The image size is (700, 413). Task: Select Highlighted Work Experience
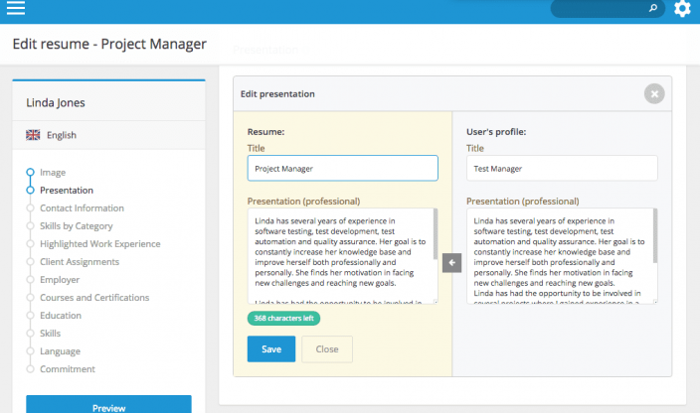click(99, 244)
